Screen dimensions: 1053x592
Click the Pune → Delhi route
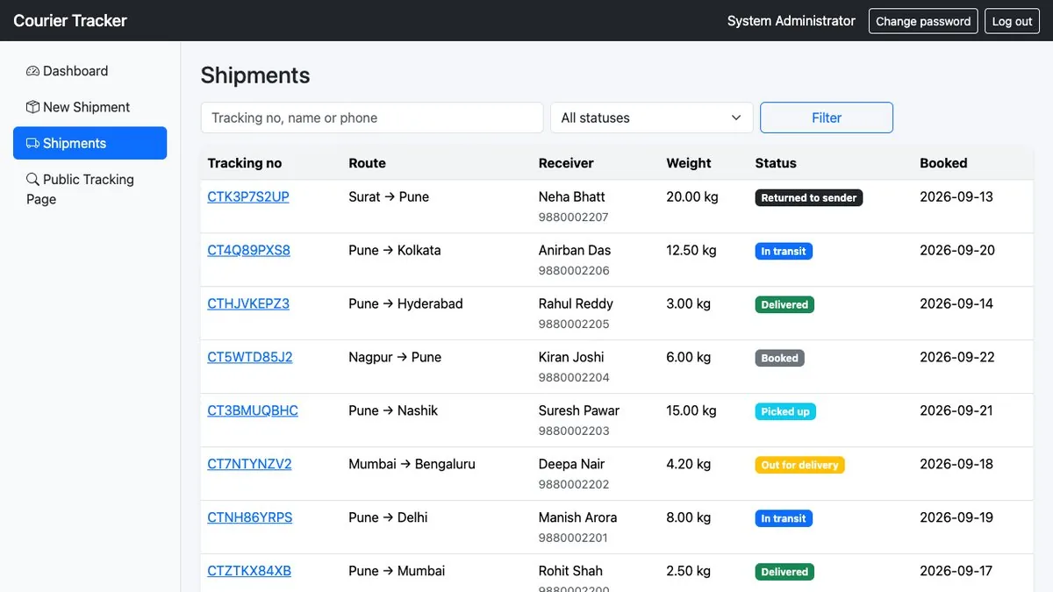[x=388, y=517]
